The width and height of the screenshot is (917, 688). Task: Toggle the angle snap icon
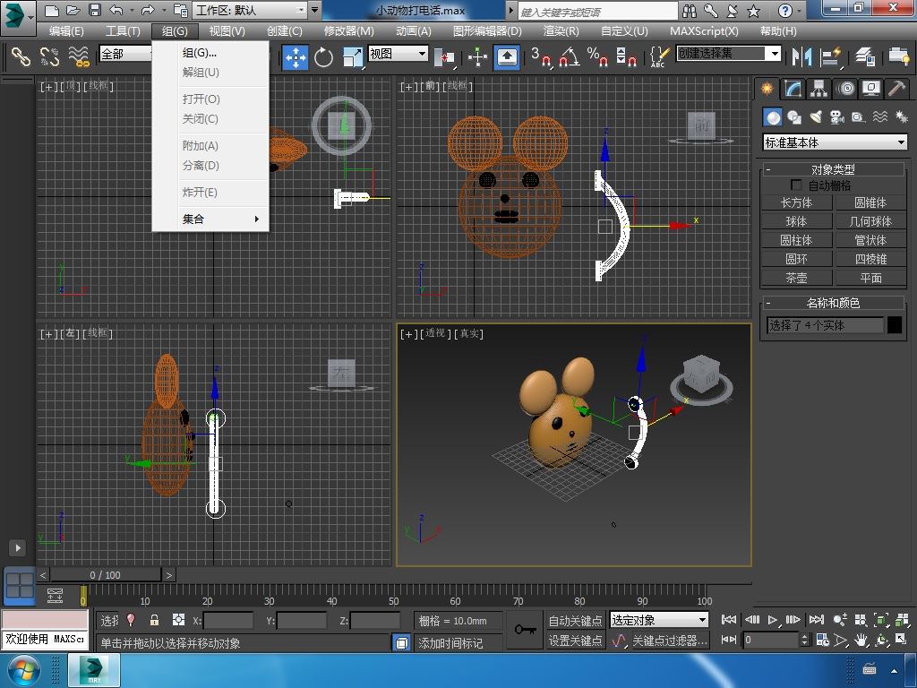(569, 57)
